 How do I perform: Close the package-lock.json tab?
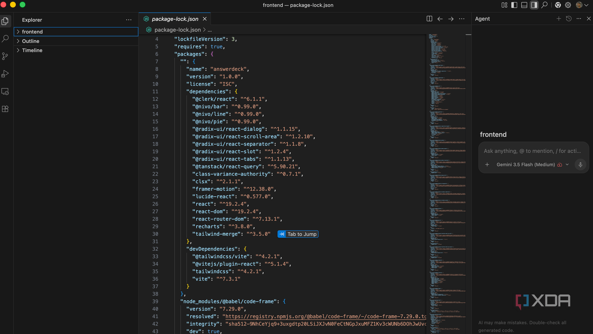pos(205,19)
